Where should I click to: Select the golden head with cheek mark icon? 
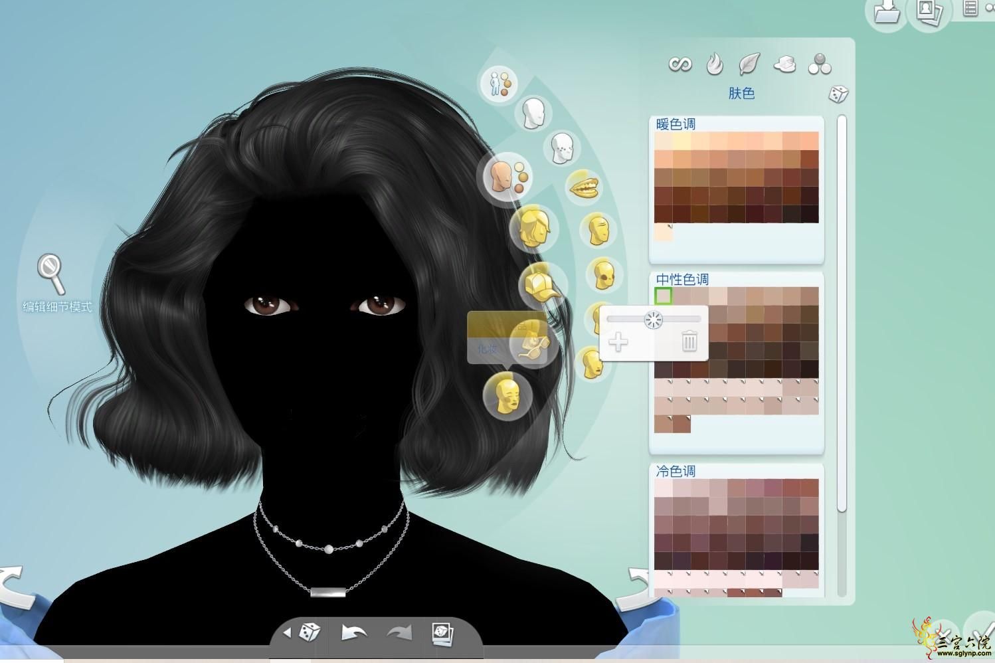604,274
